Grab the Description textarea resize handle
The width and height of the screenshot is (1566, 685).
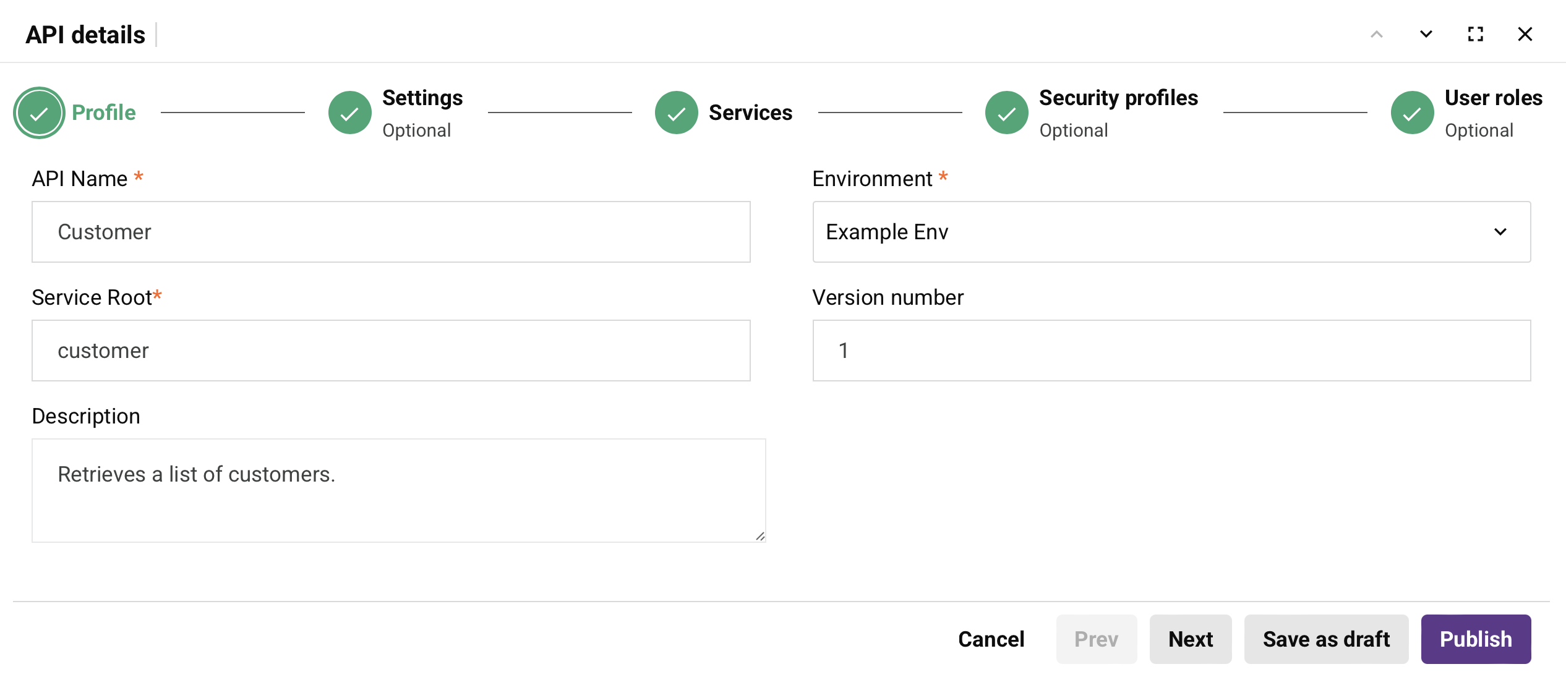[760, 536]
